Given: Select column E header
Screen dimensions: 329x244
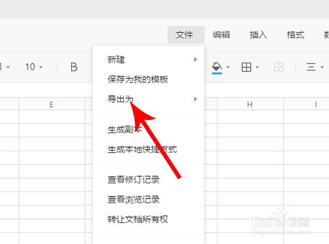Looking at the screenshot, I should [52, 104].
